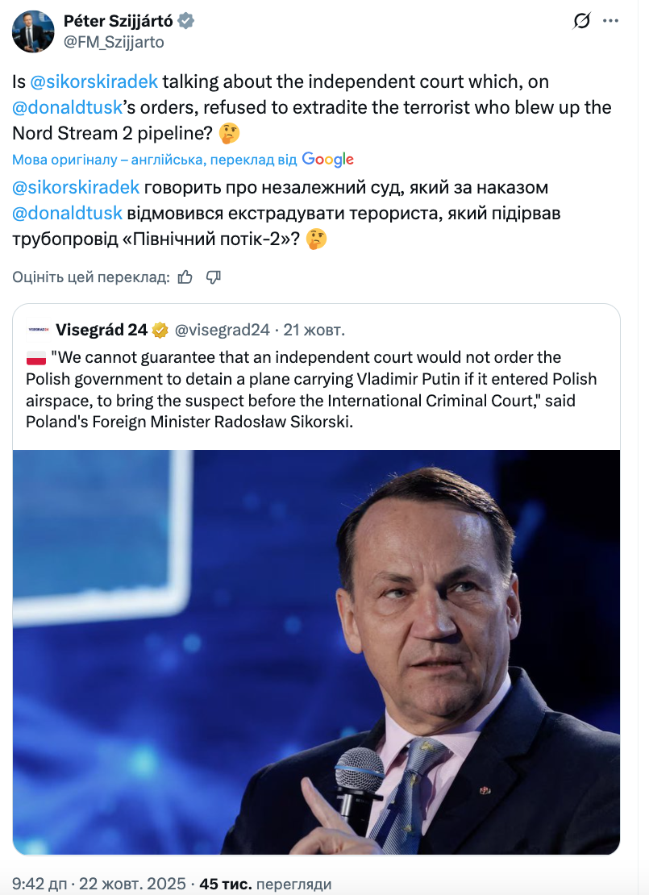Rate the translation with the thumbs down icon

pos(214,275)
